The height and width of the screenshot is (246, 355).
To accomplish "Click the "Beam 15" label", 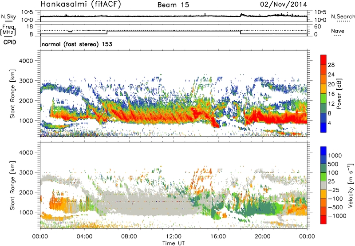I will (x=173, y=5).
